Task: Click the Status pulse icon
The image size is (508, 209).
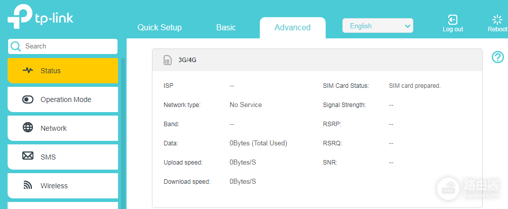Action: pyautogui.click(x=28, y=70)
